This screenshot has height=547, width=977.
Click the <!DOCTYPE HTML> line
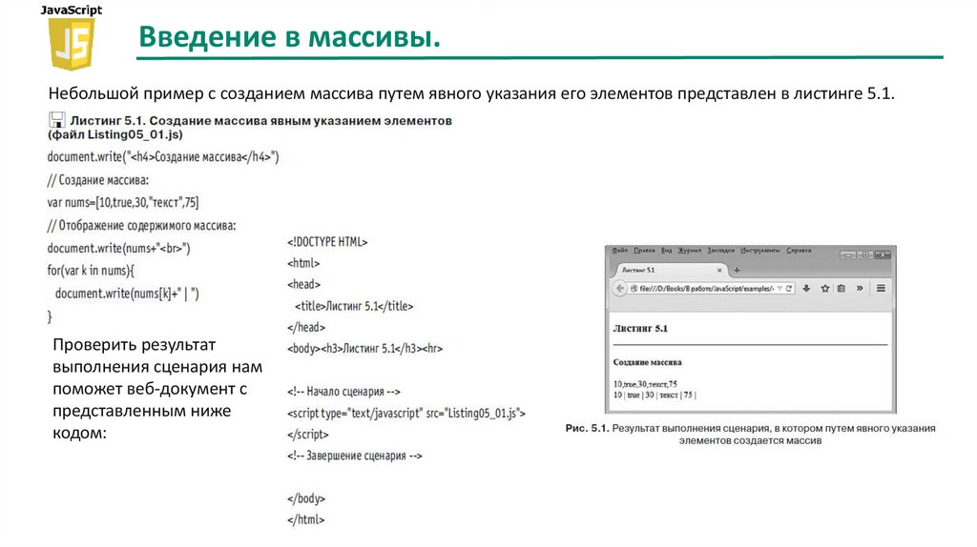(327, 241)
